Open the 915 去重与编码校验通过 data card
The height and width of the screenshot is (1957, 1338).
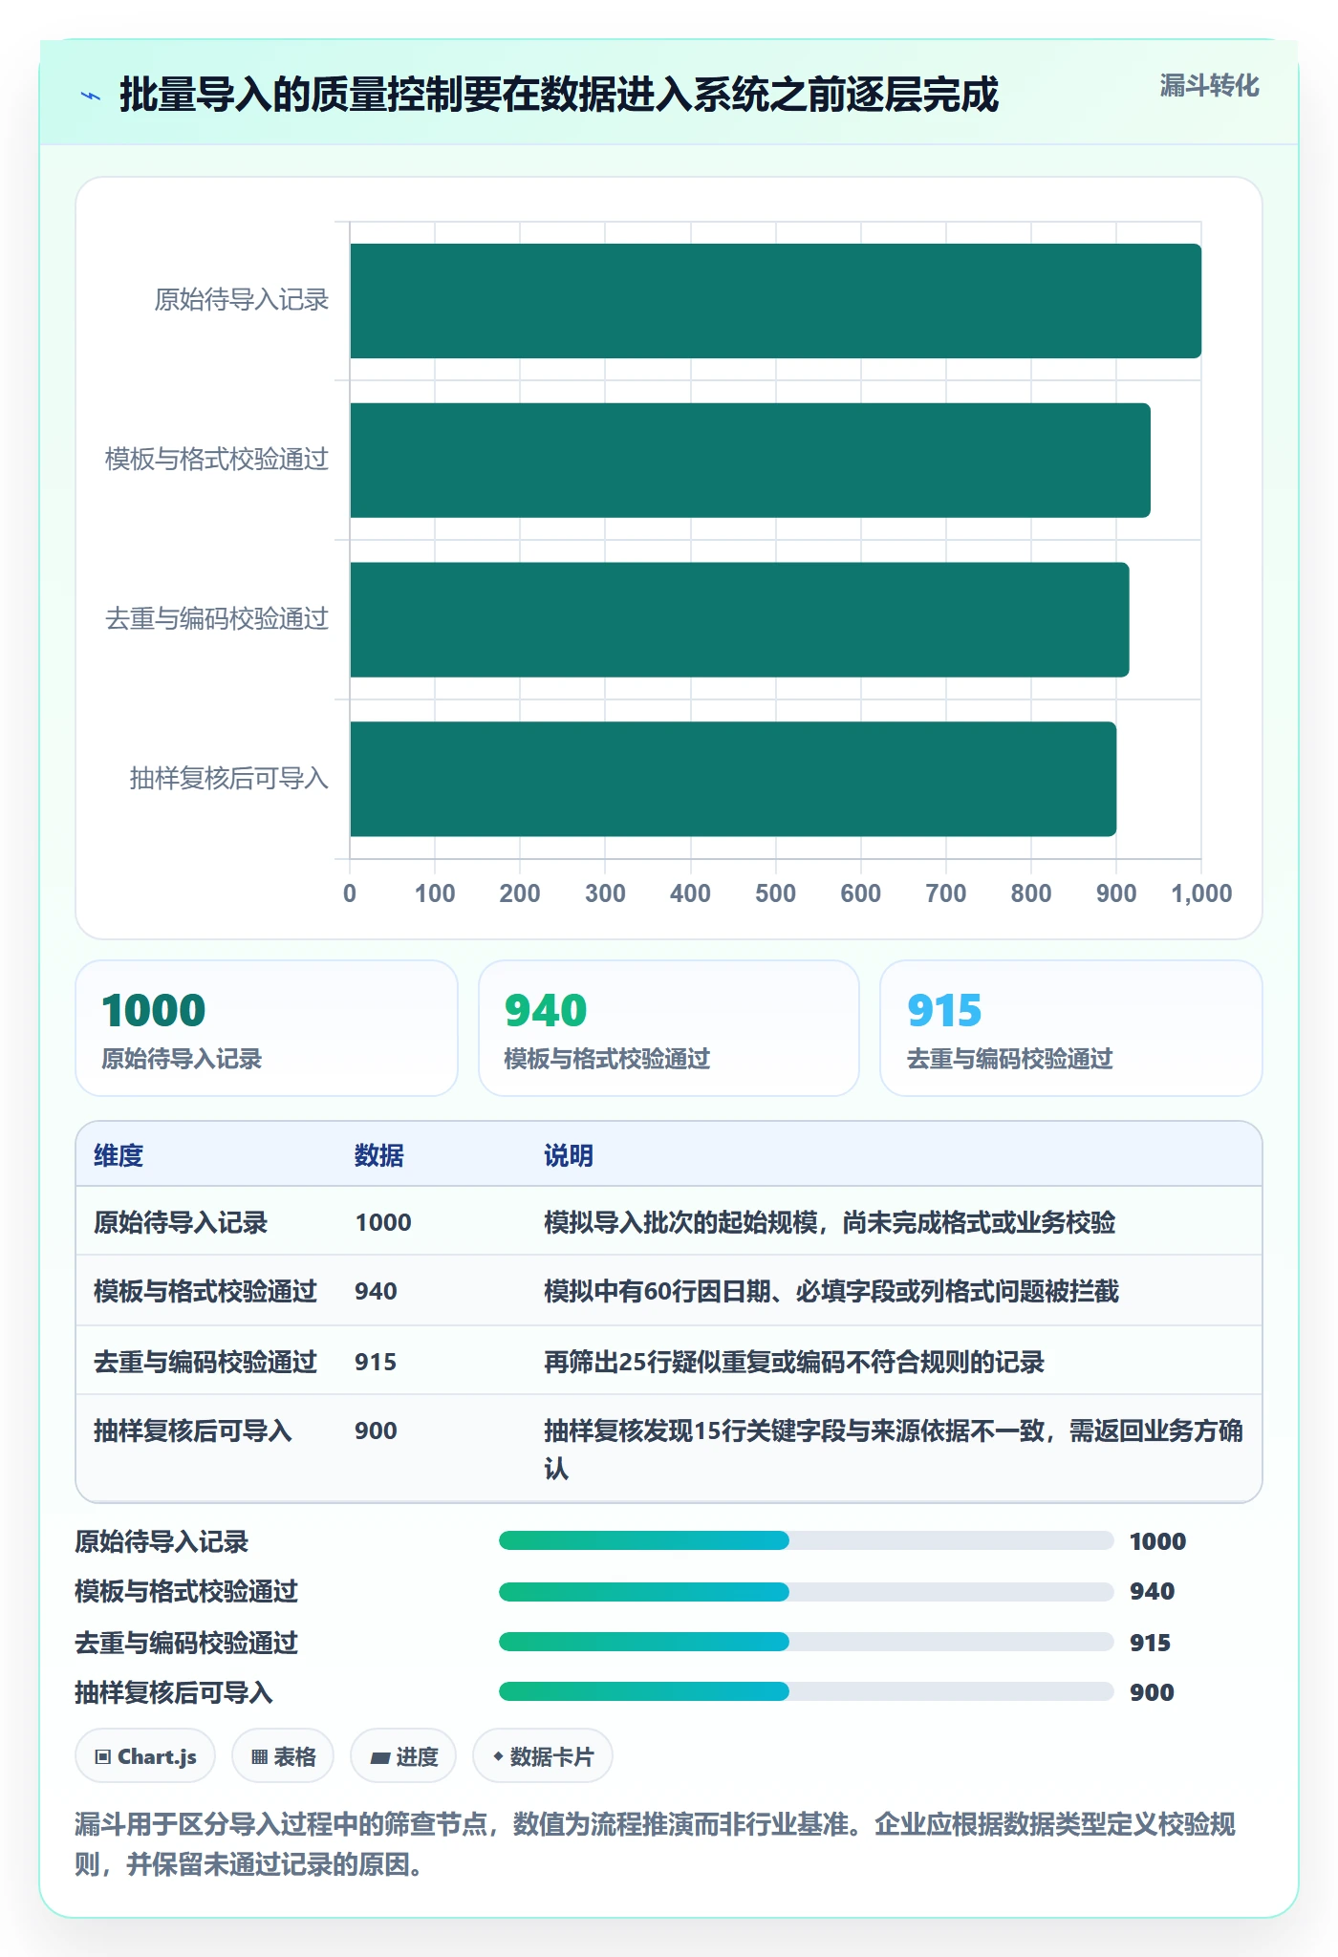point(1071,1028)
